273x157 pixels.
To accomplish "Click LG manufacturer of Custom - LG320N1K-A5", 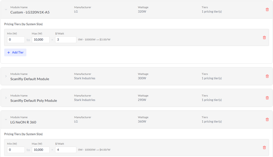I will point(76,12).
